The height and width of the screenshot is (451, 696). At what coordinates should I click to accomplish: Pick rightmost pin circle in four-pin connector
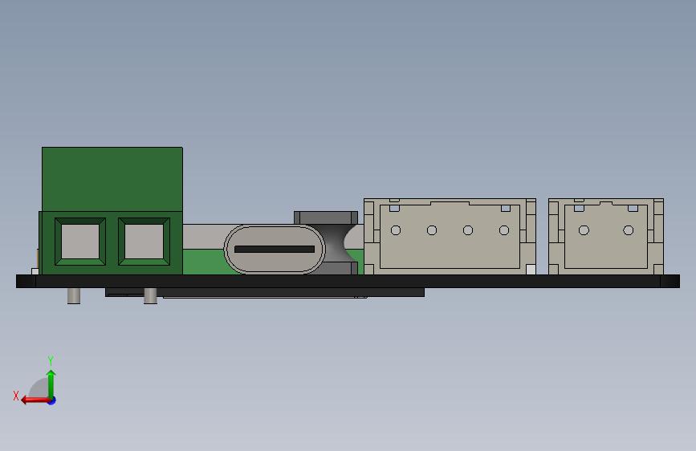504,230
